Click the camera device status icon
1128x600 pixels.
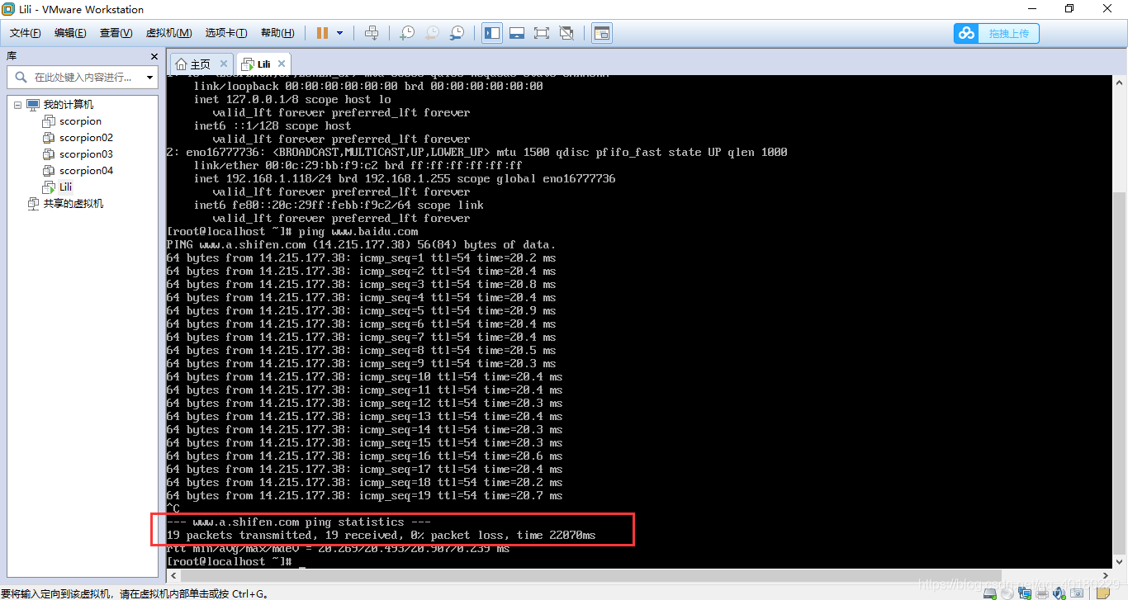(1078, 593)
